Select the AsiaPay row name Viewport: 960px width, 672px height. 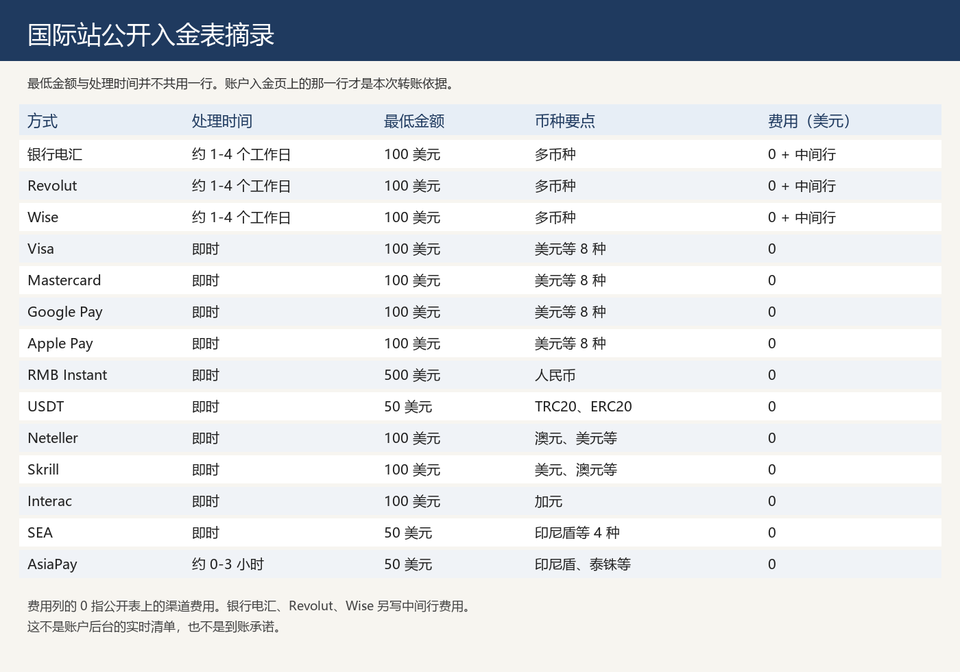pos(52,564)
